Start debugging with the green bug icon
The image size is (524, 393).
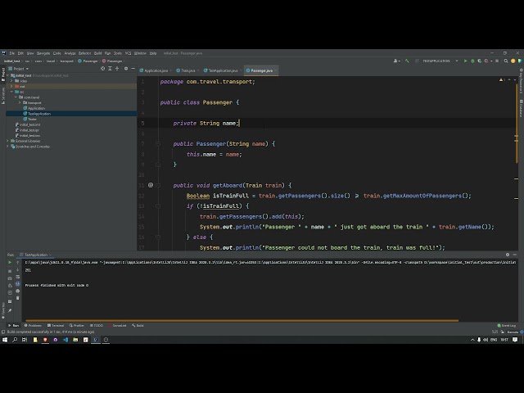[472, 61]
